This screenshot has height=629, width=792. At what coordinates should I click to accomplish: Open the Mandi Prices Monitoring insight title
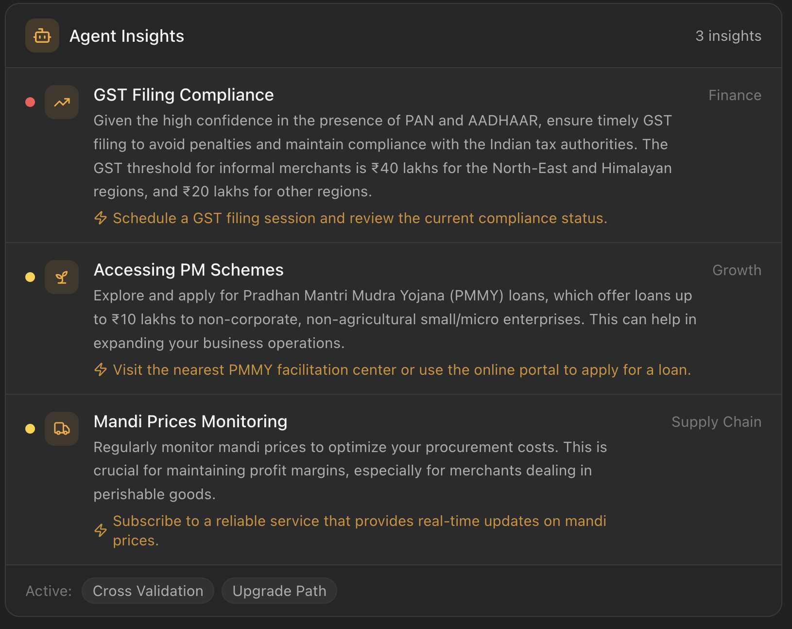(190, 421)
